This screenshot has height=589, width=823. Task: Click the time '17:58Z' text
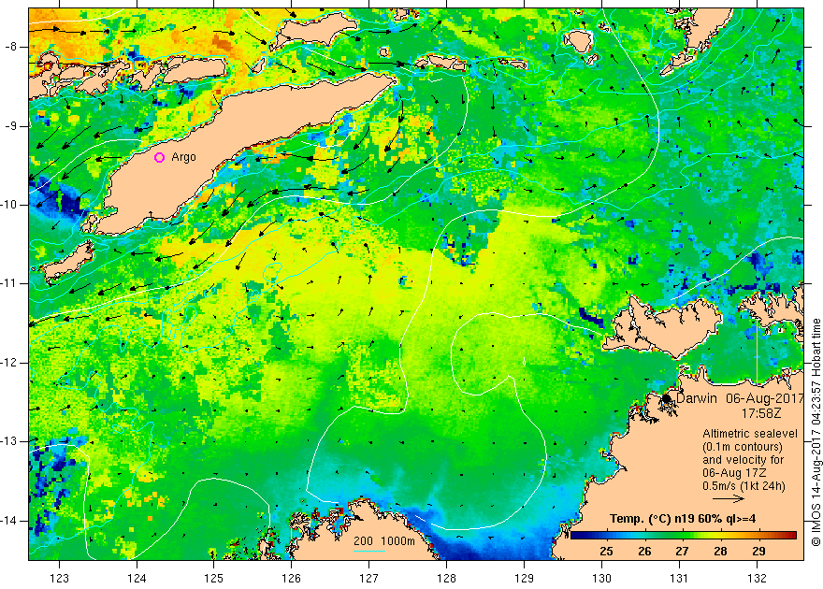click(x=760, y=413)
